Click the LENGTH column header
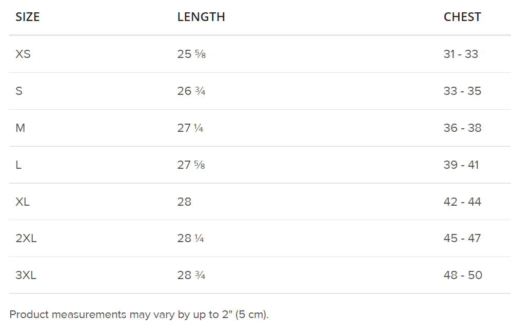Screen dimensions: 511x335 pos(201,17)
